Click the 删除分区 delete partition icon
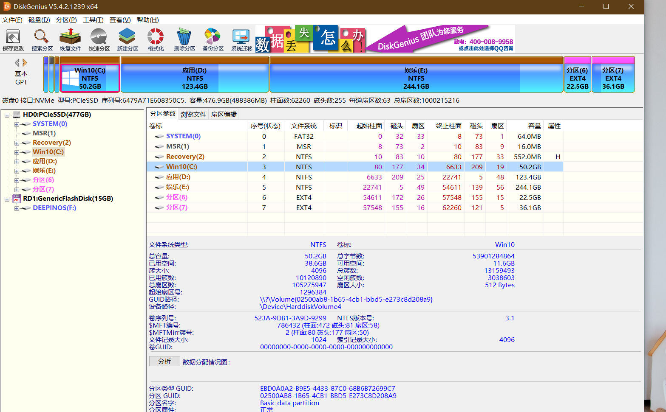The width and height of the screenshot is (666, 412). click(x=184, y=40)
